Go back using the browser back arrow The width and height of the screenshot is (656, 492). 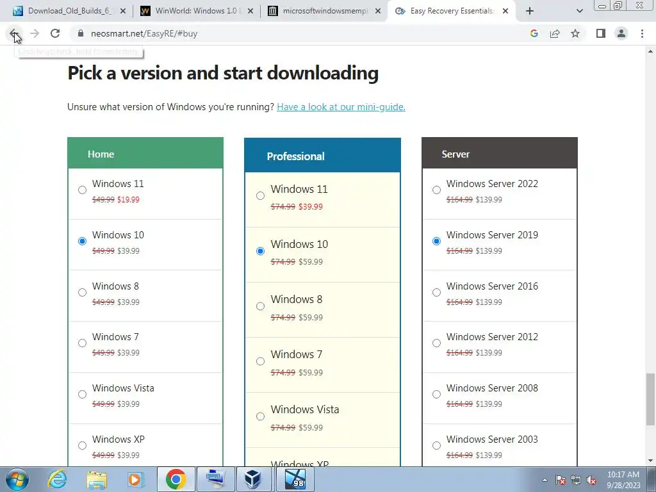(x=13, y=33)
